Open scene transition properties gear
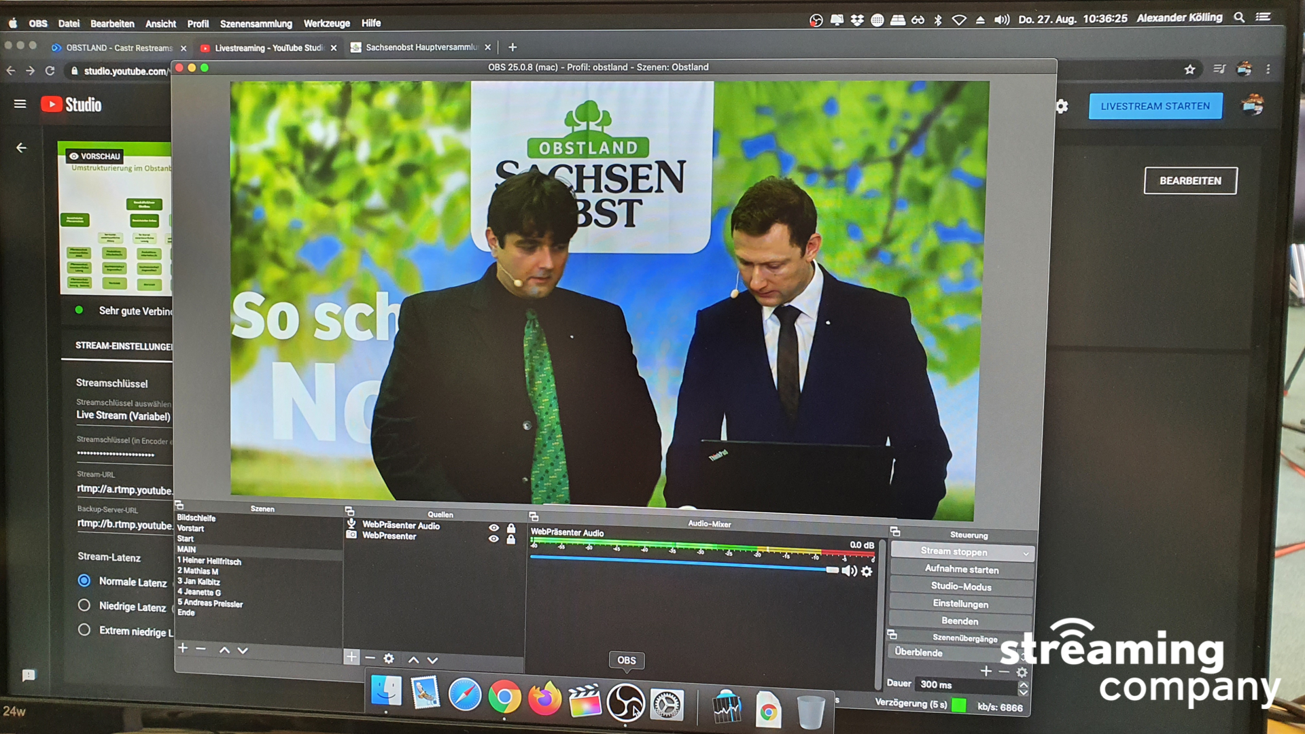Viewport: 1305px width, 734px height. pos(1022,672)
